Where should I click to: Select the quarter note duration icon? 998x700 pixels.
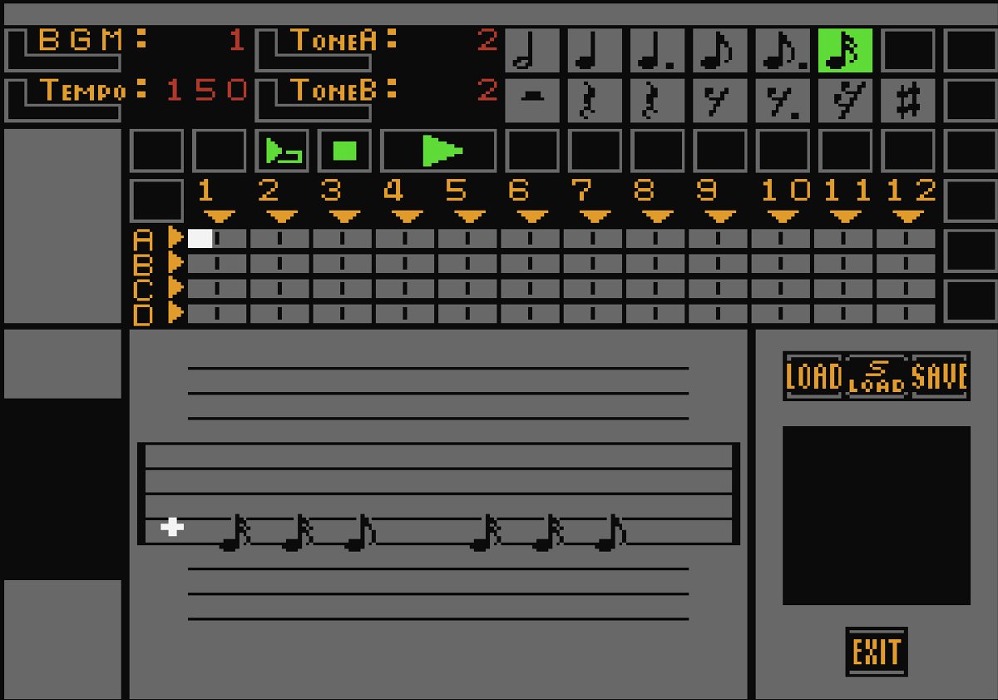pyautogui.click(x=595, y=50)
